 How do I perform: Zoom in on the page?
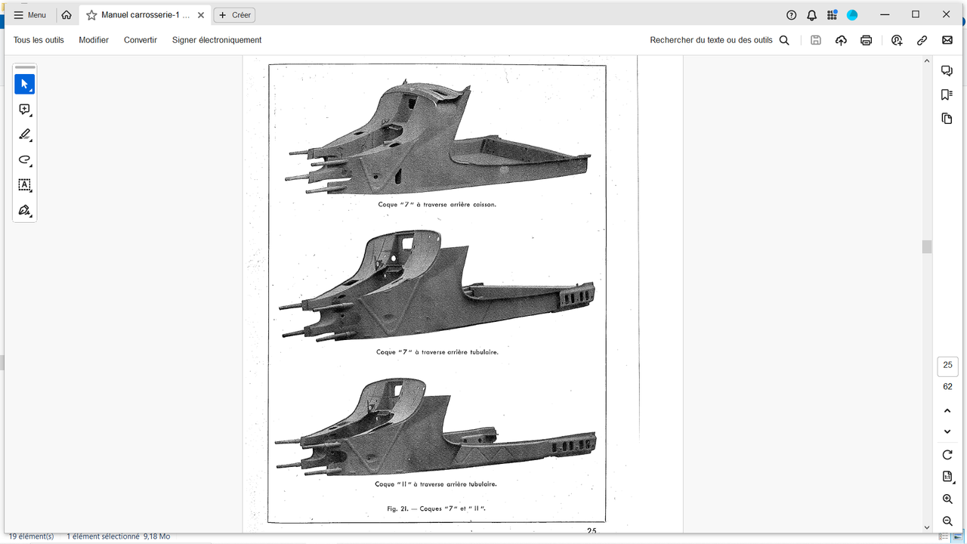[947, 499]
